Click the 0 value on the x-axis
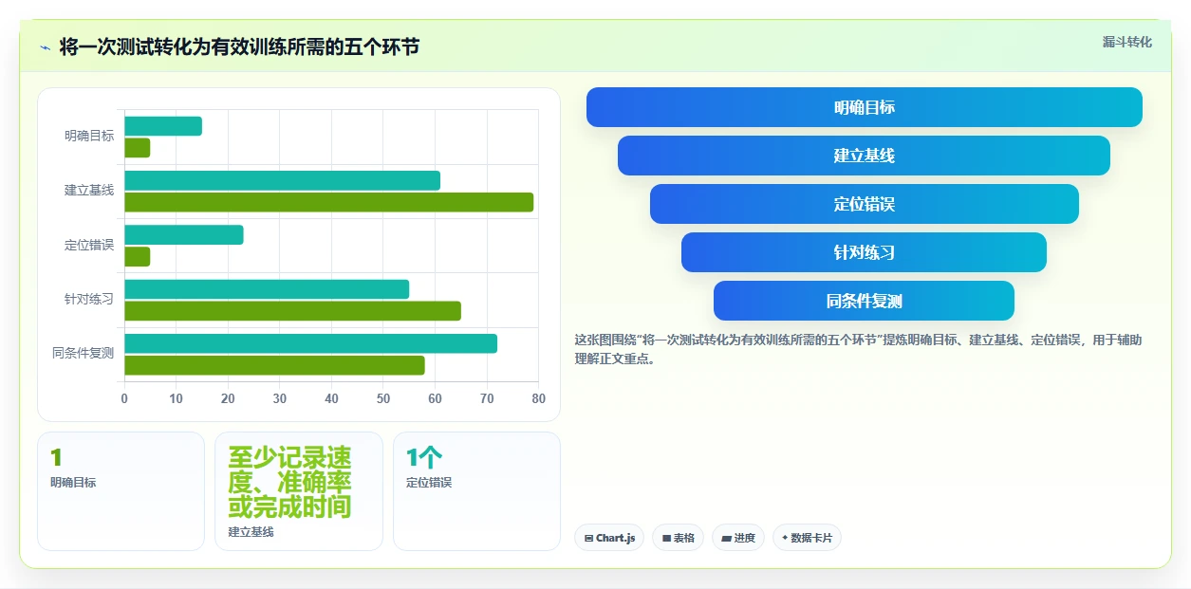Viewport: 1191px width, 589px height. pyautogui.click(x=124, y=399)
